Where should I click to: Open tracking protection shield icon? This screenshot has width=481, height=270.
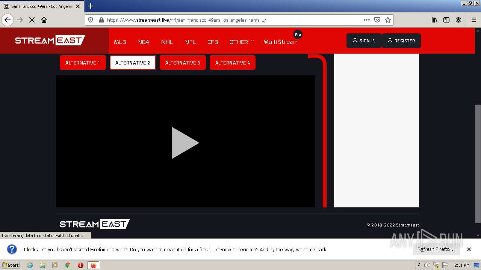tap(91, 20)
